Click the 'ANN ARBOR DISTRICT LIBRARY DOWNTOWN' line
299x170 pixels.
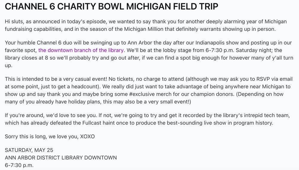[x=61, y=157]
